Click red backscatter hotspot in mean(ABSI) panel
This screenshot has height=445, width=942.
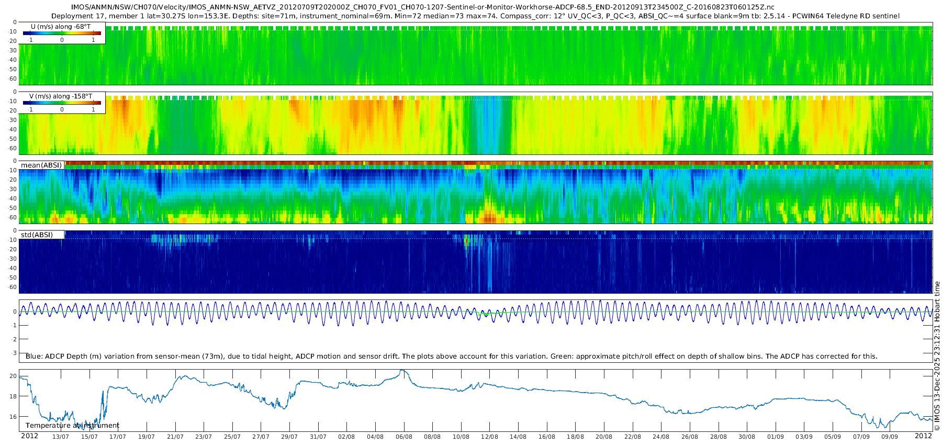pyautogui.click(x=490, y=216)
